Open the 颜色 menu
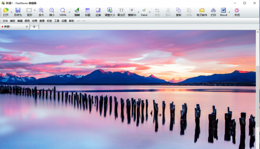 pos(27,21)
